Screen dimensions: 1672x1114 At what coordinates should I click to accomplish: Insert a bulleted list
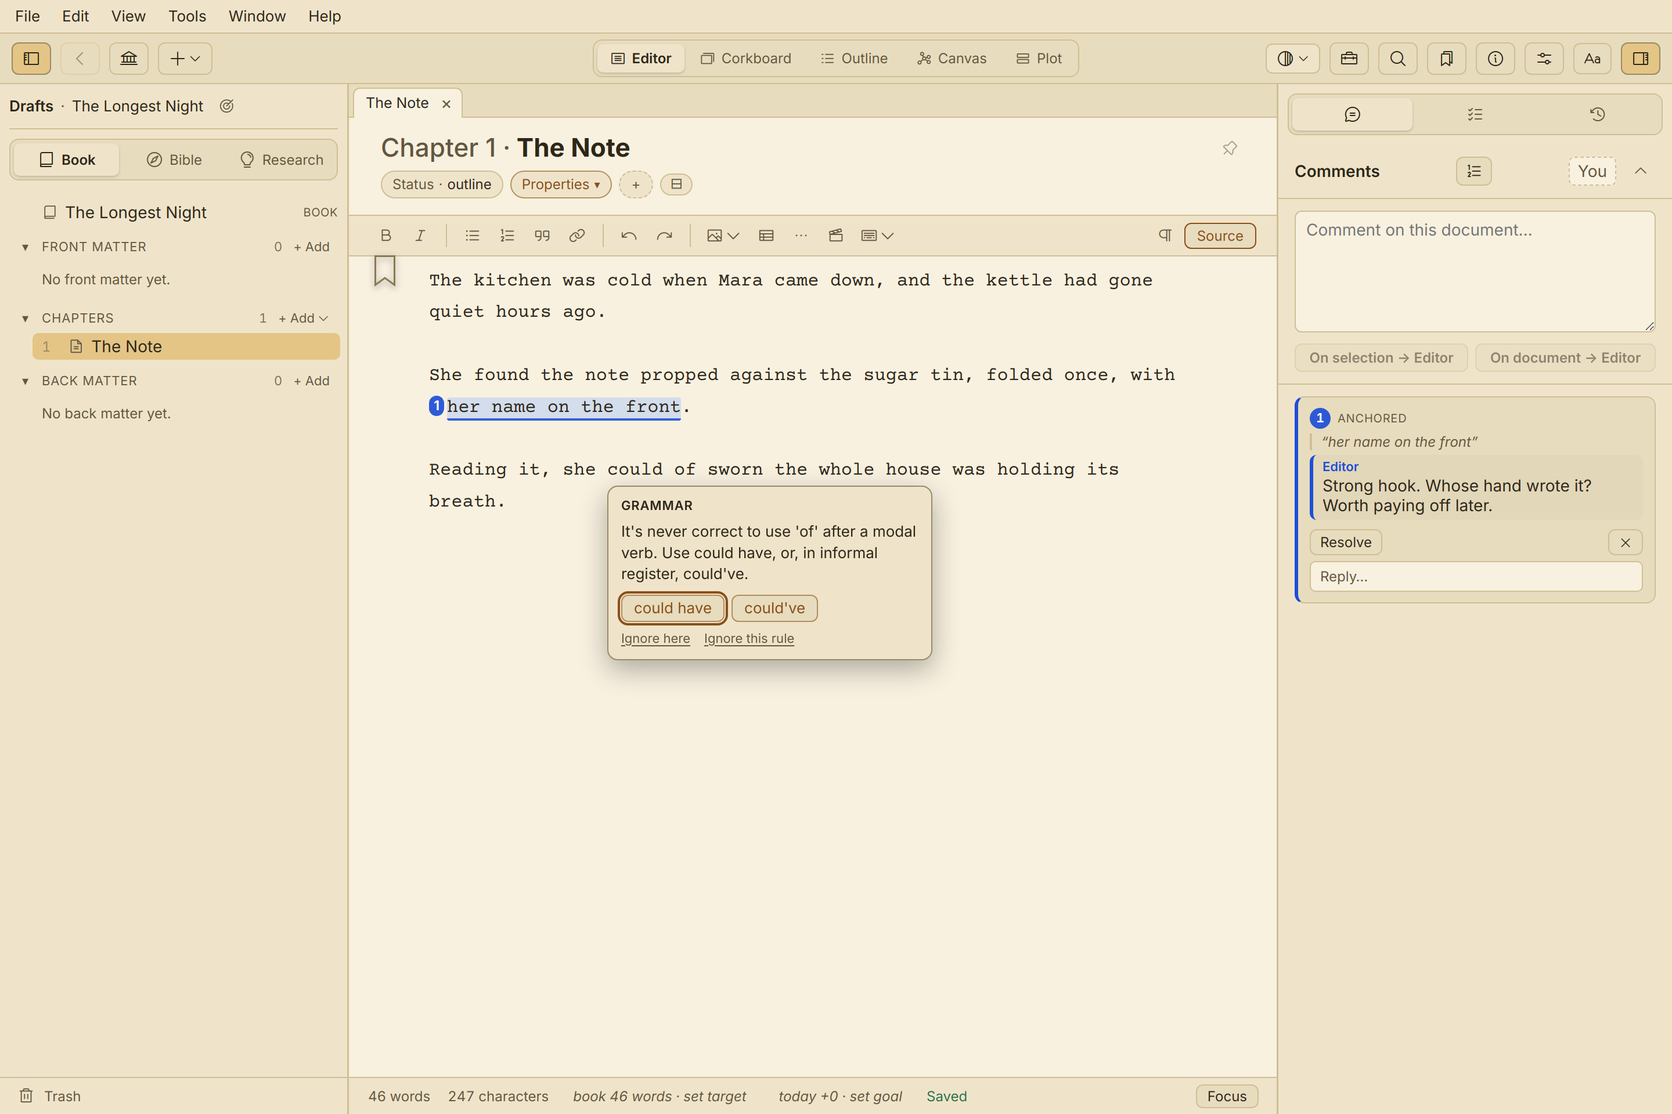tap(472, 236)
